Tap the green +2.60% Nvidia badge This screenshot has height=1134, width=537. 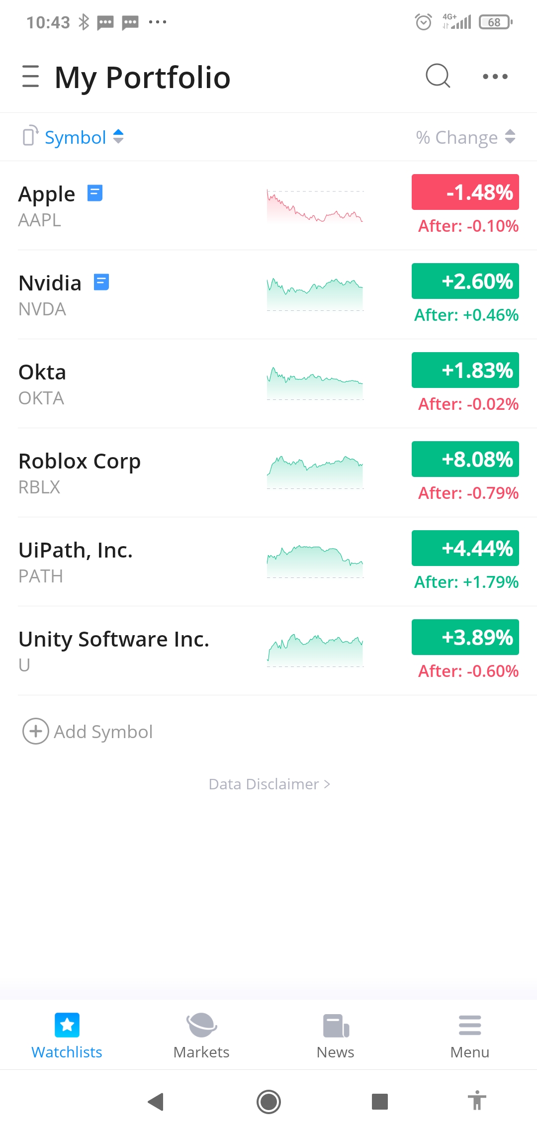465,281
